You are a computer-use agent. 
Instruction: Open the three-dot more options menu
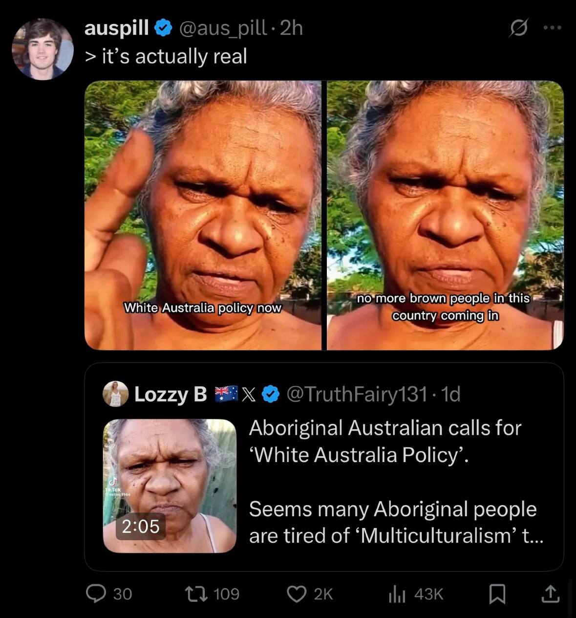553,28
